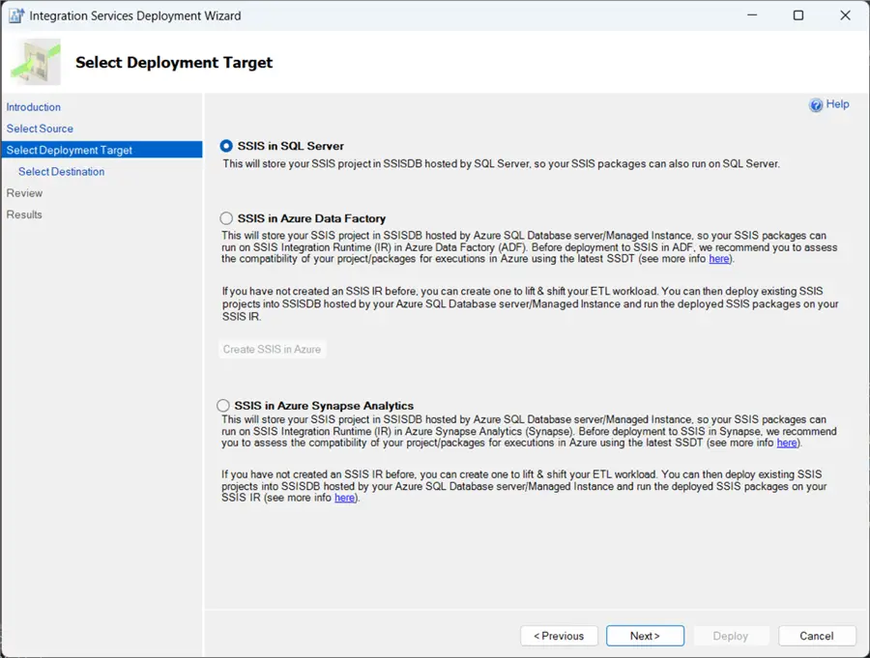This screenshot has width=870, height=658.
Task: Click the Next button
Action: tap(645, 636)
